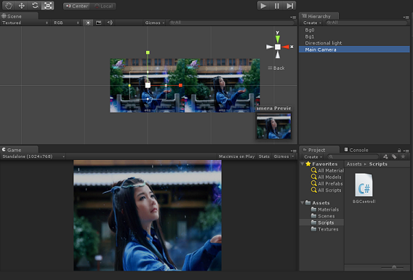Select the Scale tool
The height and width of the screenshot is (280, 413).
48,6
